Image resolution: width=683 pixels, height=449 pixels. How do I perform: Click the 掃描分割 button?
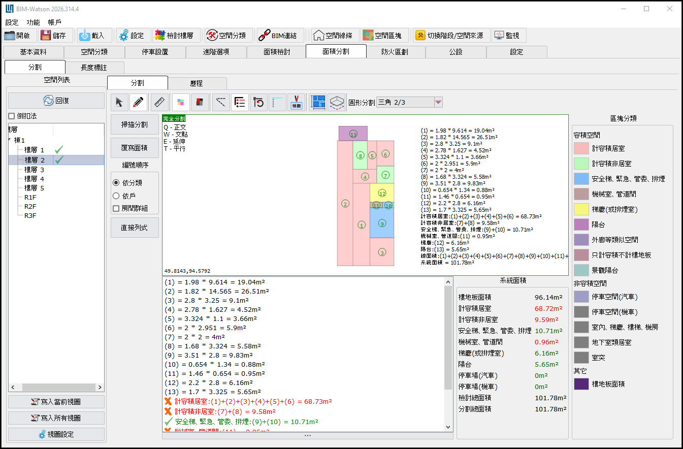click(135, 124)
